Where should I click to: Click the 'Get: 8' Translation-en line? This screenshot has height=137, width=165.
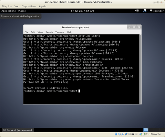(x=79, y=76)
